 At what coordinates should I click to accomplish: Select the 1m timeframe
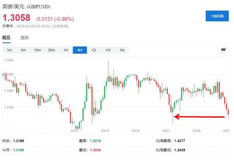point(9,50)
